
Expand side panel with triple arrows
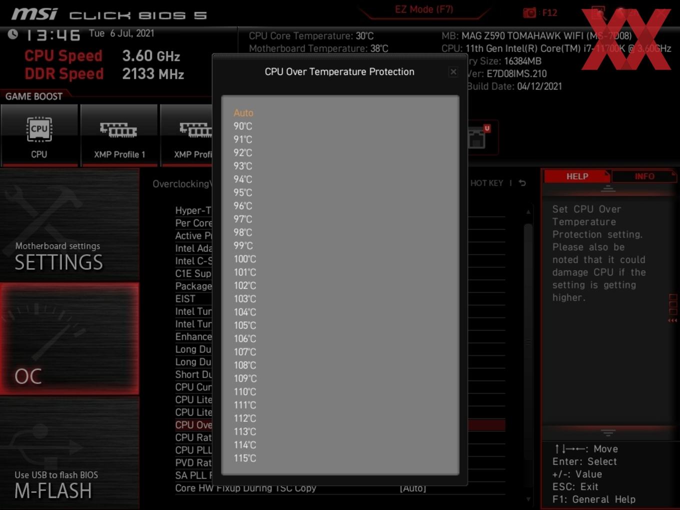[x=673, y=320]
